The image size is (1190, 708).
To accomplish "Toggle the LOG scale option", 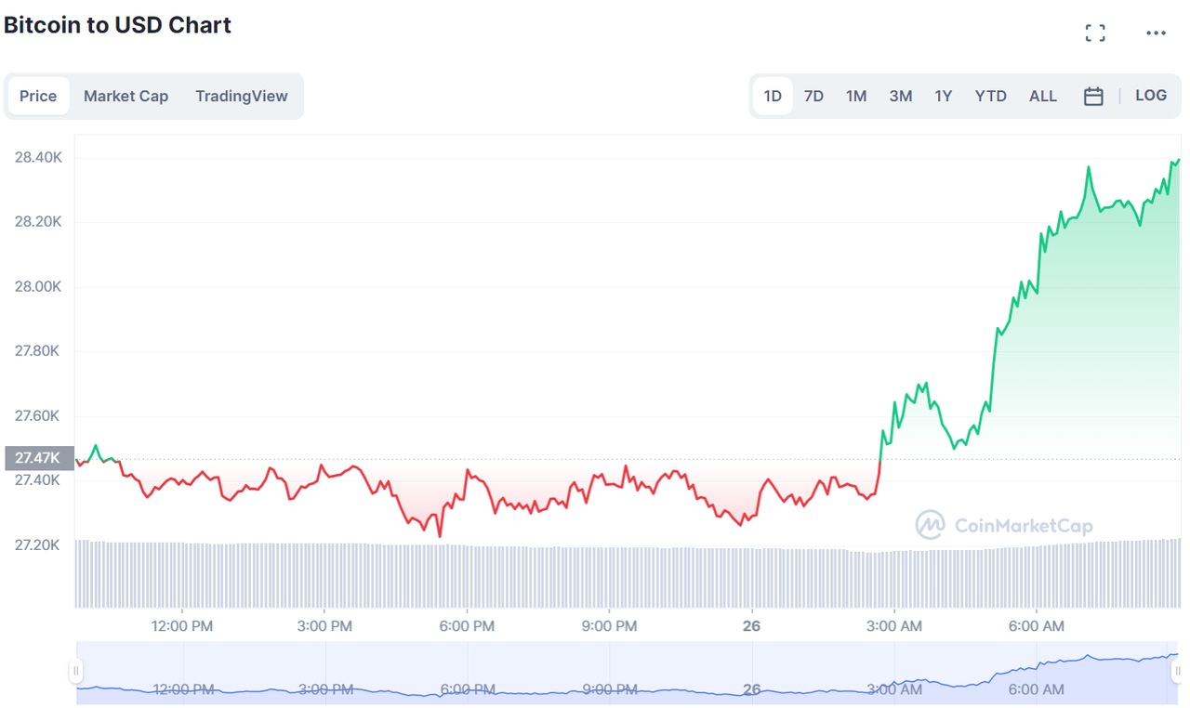I will click(x=1150, y=96).
